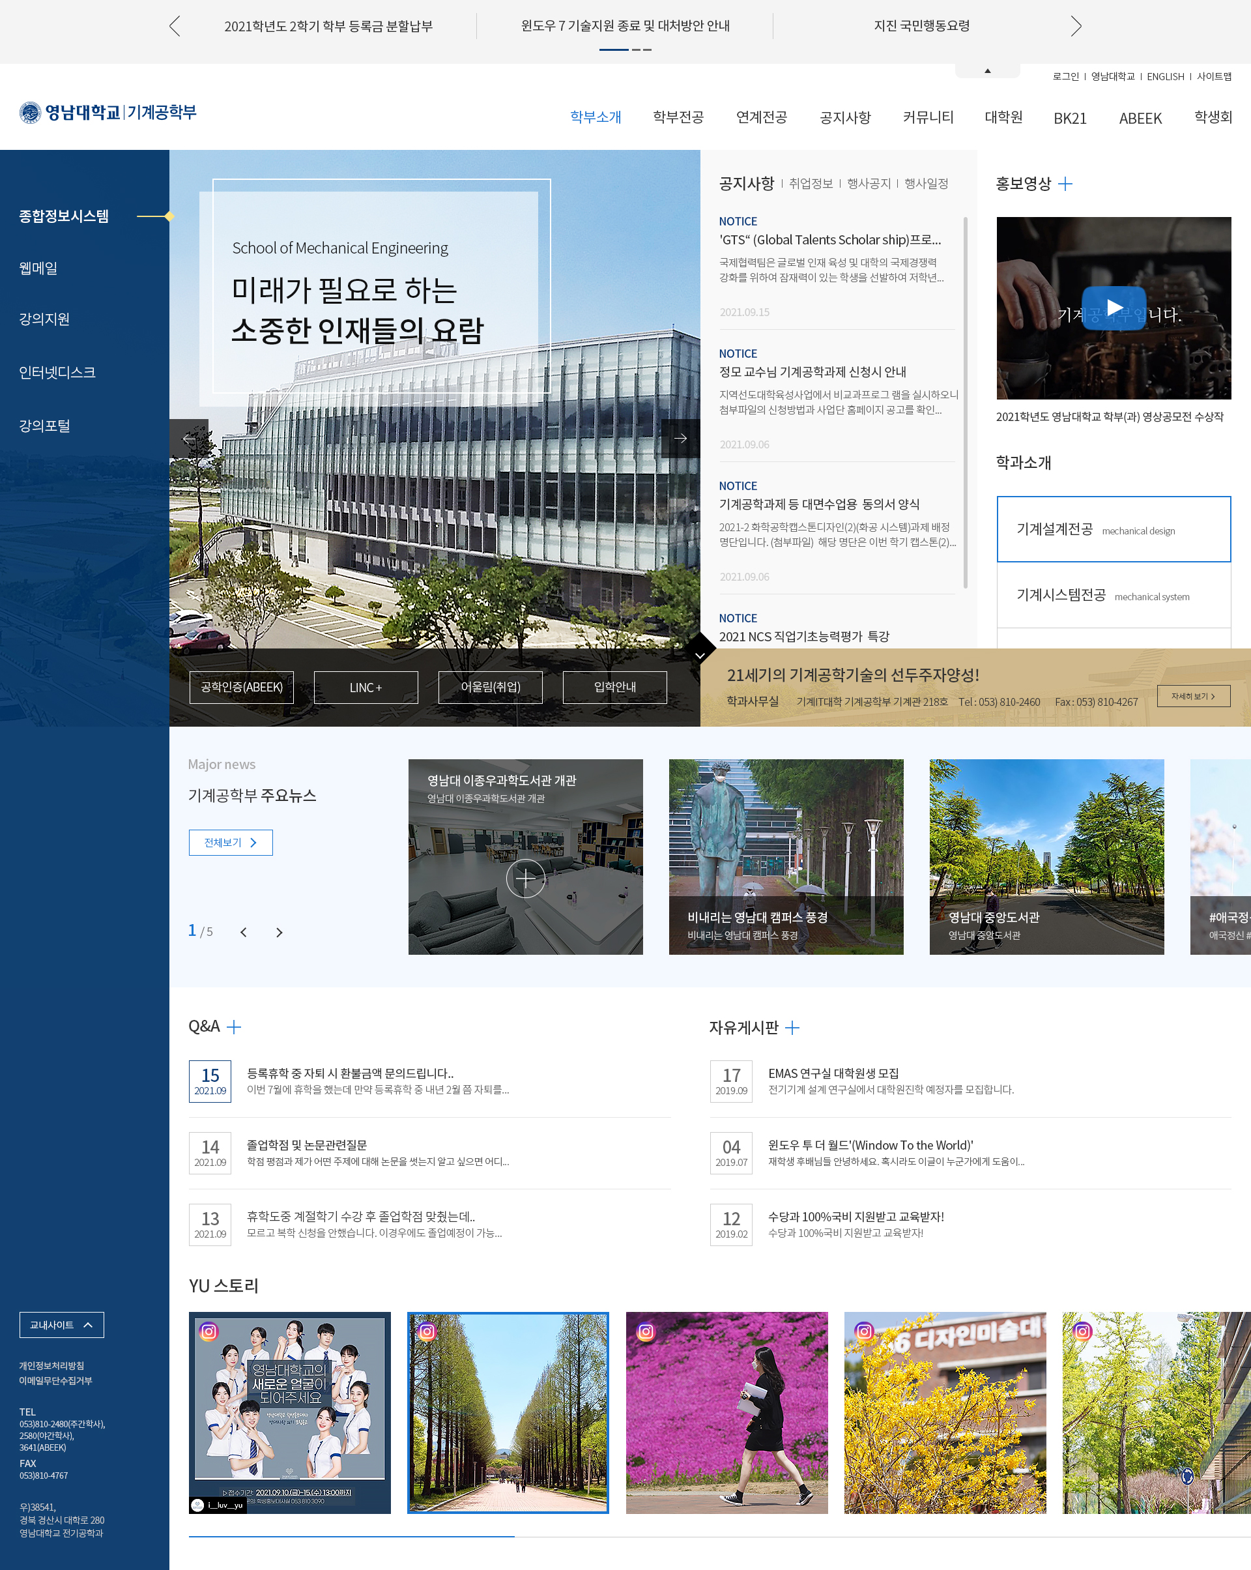The image size is (1251, 1570).
Task: Switch site to ENGLISH
Action: tap(1165, 76)
